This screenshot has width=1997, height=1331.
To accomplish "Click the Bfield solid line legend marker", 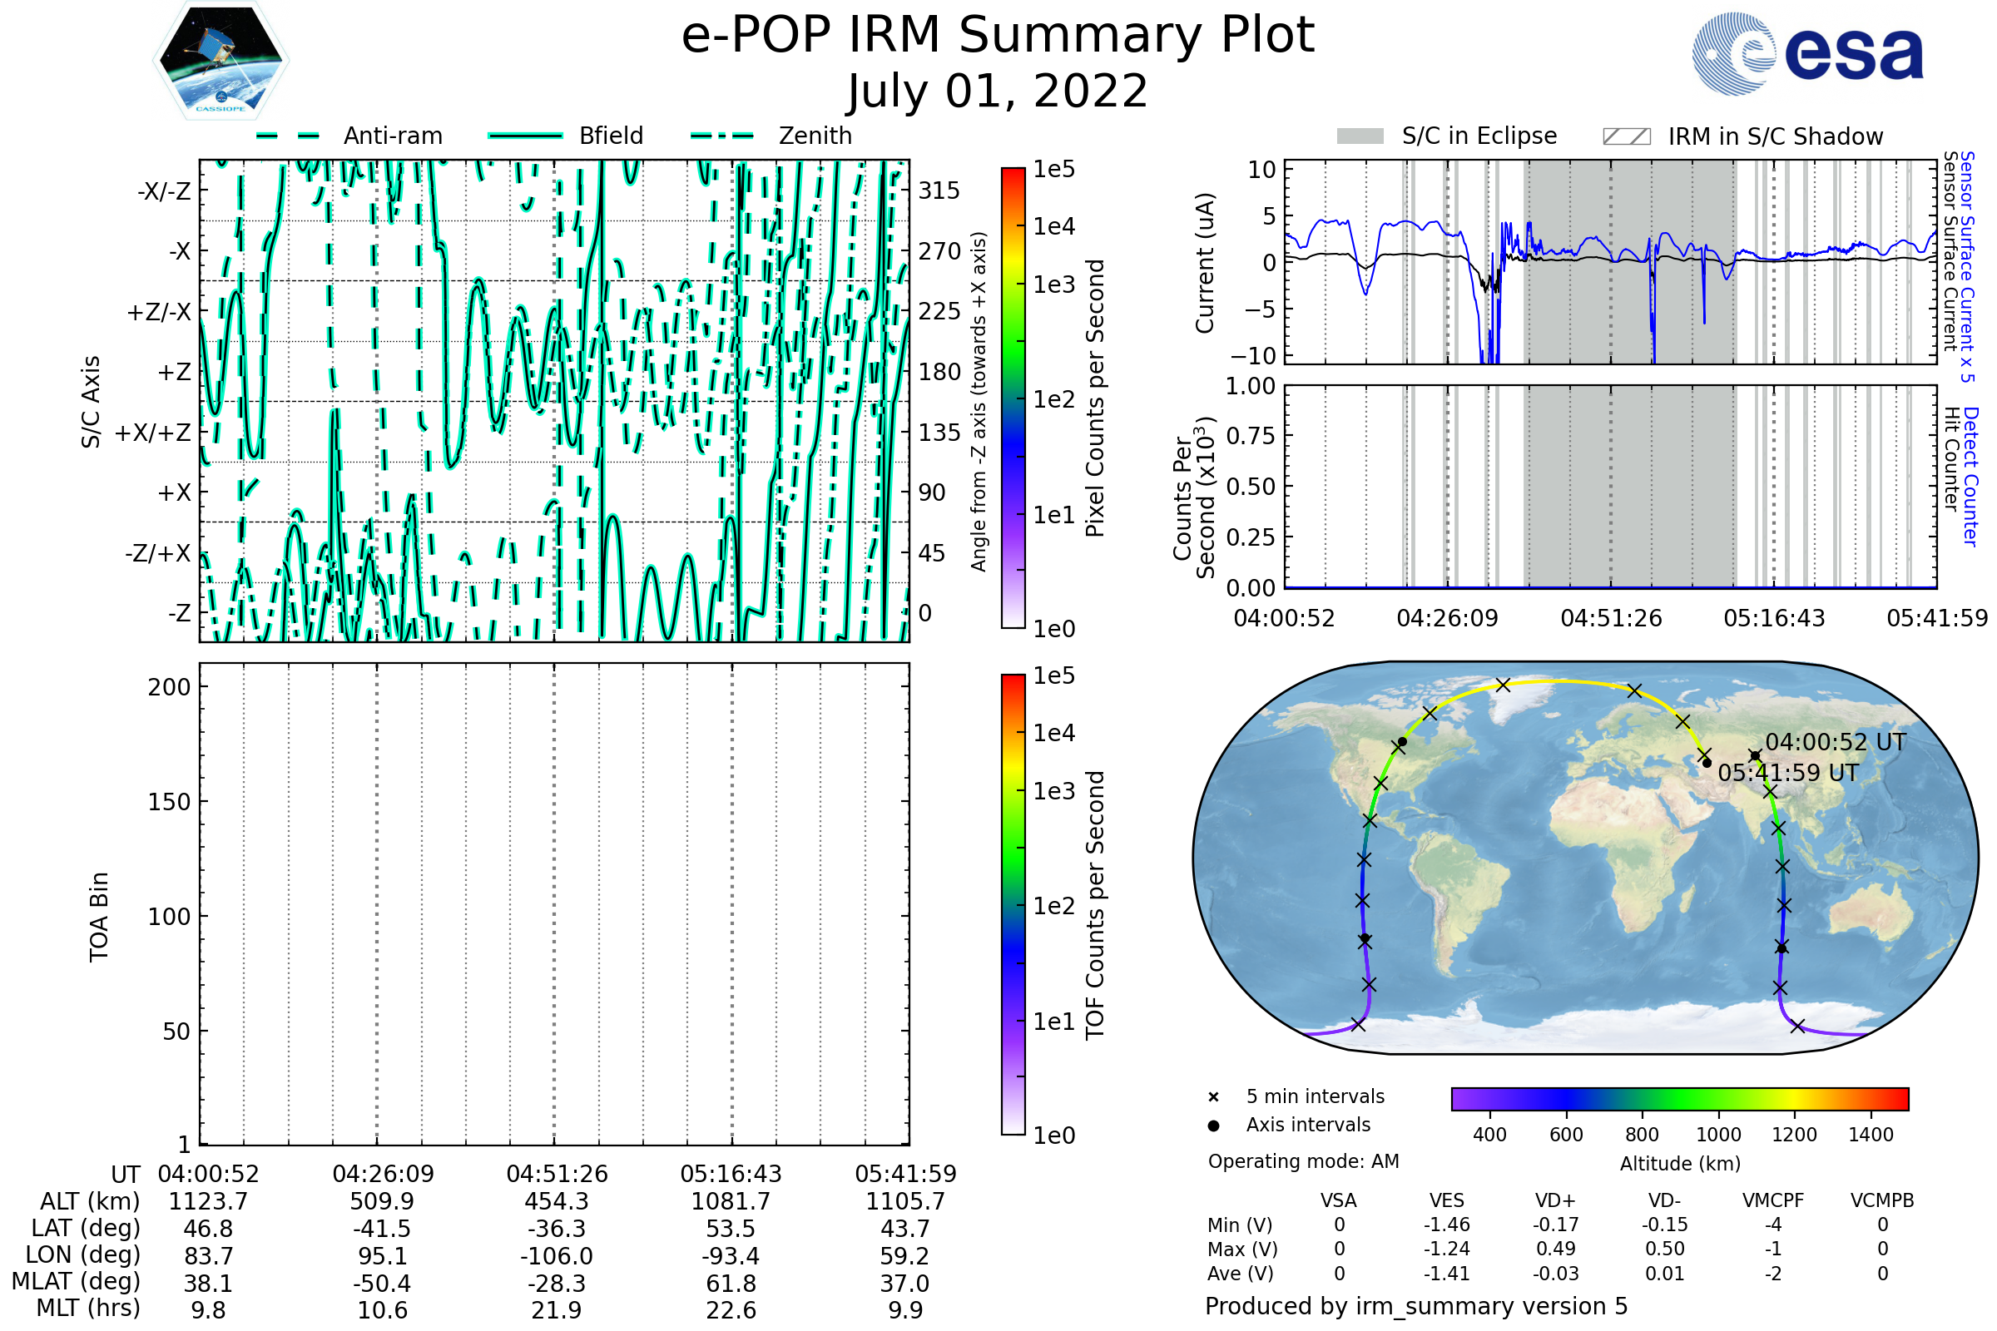I will point(525,136).
